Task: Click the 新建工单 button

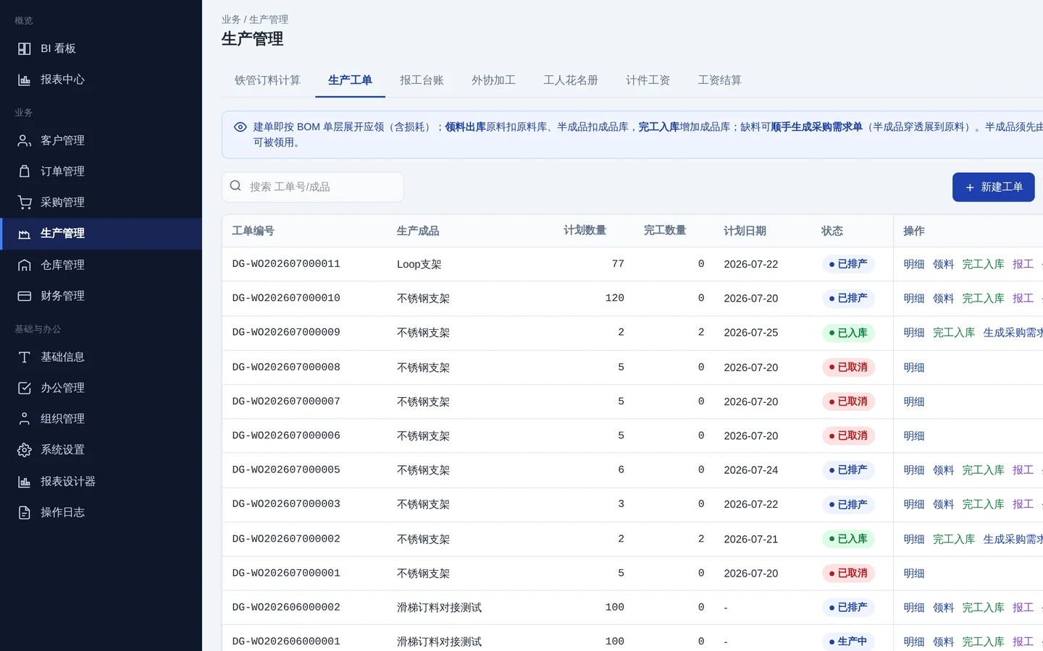Action: click(x=993, y=187)
